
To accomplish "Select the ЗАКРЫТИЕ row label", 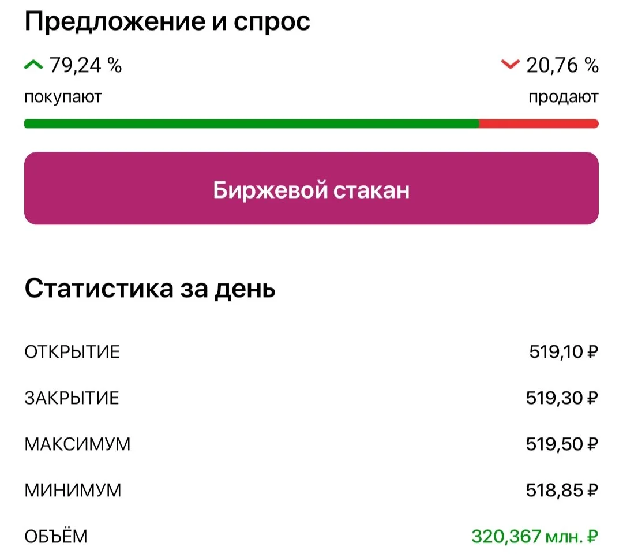I will [x=72, y=398].
